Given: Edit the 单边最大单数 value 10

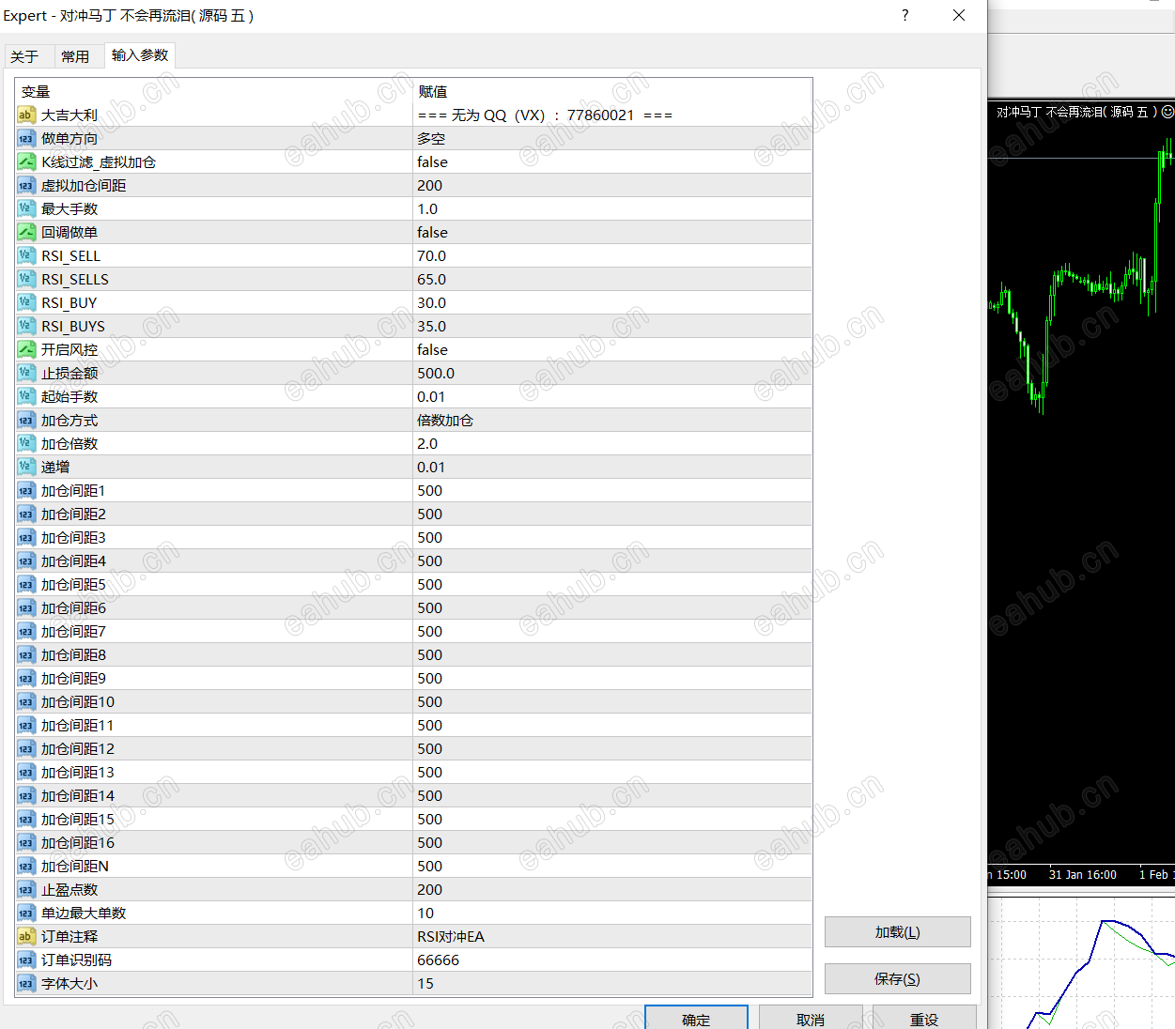Looking at the screenshot, I should (x=612, y=913).
